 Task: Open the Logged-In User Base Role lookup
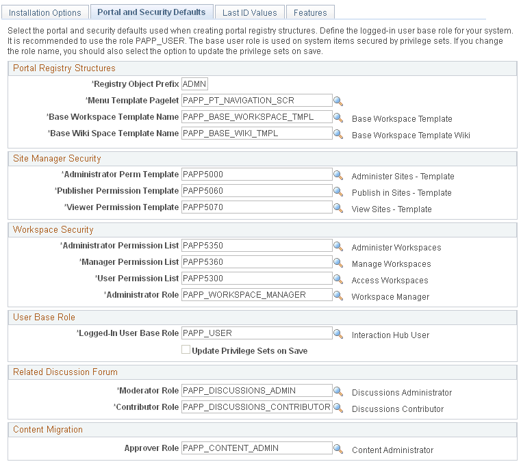point(338,333)
